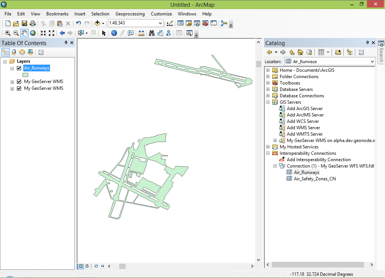Launch ModelBuilder from the toolbar
This screenshot has height=278, width=385.
click(224, 23)
